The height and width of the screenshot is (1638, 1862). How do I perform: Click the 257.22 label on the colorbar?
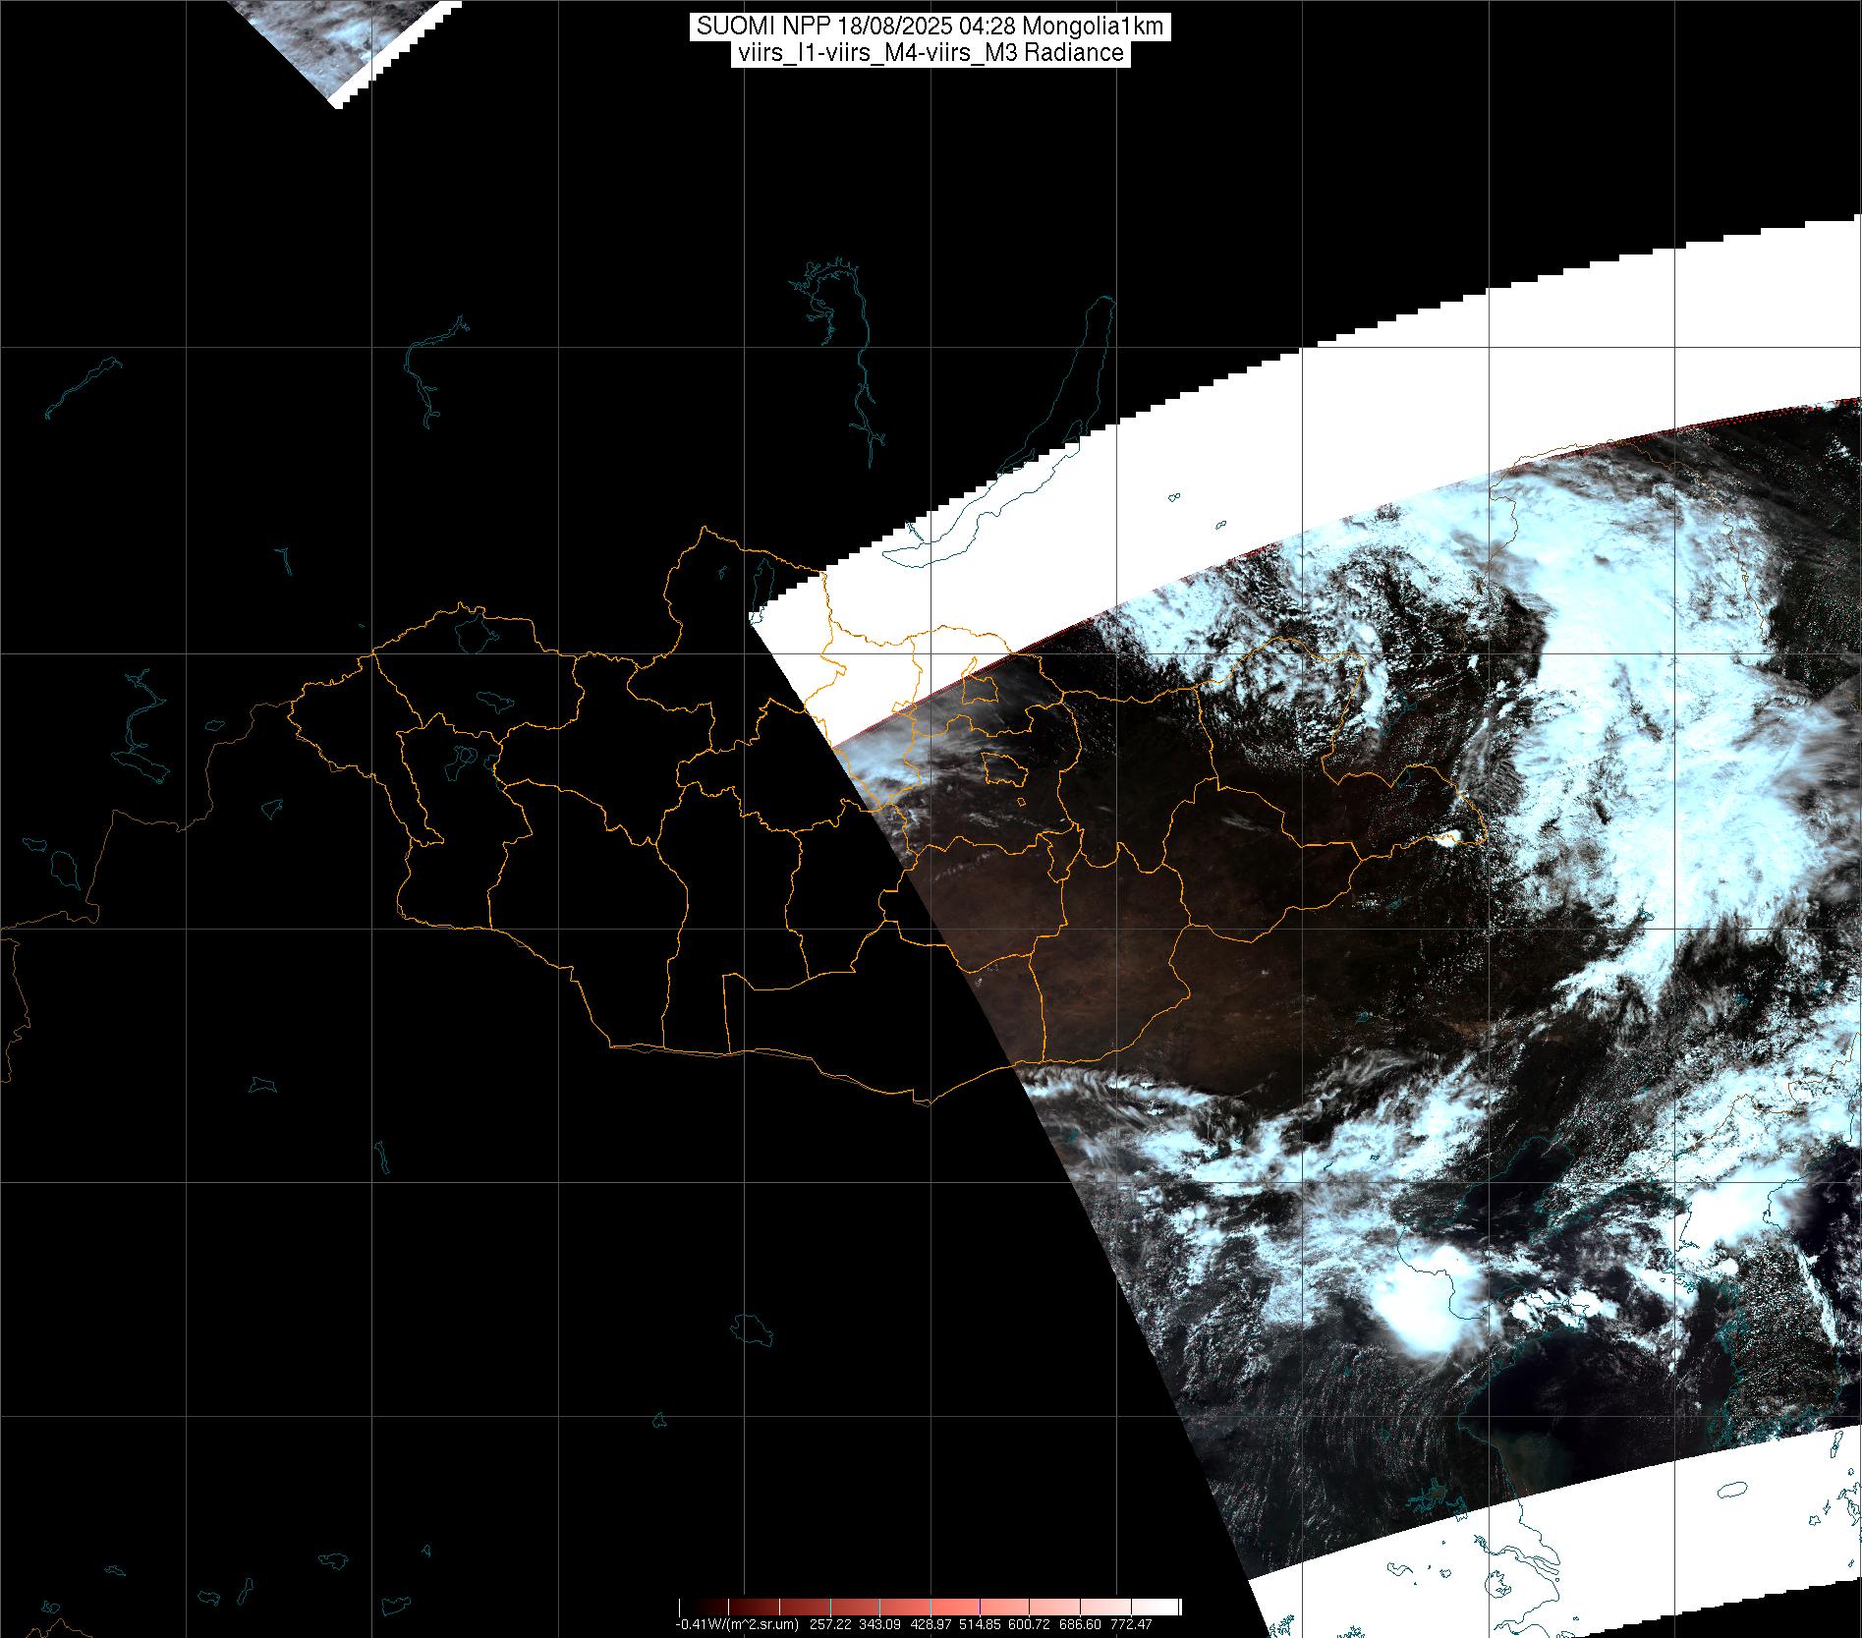point(831,1624)
